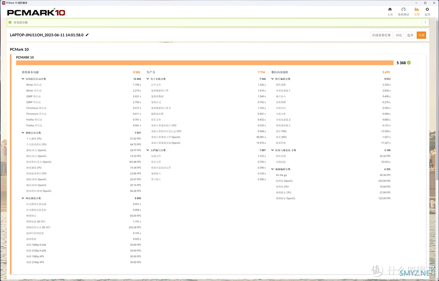Click the 个人播放 CPU row
Viewport: 439px width, 281px height.
83,139
